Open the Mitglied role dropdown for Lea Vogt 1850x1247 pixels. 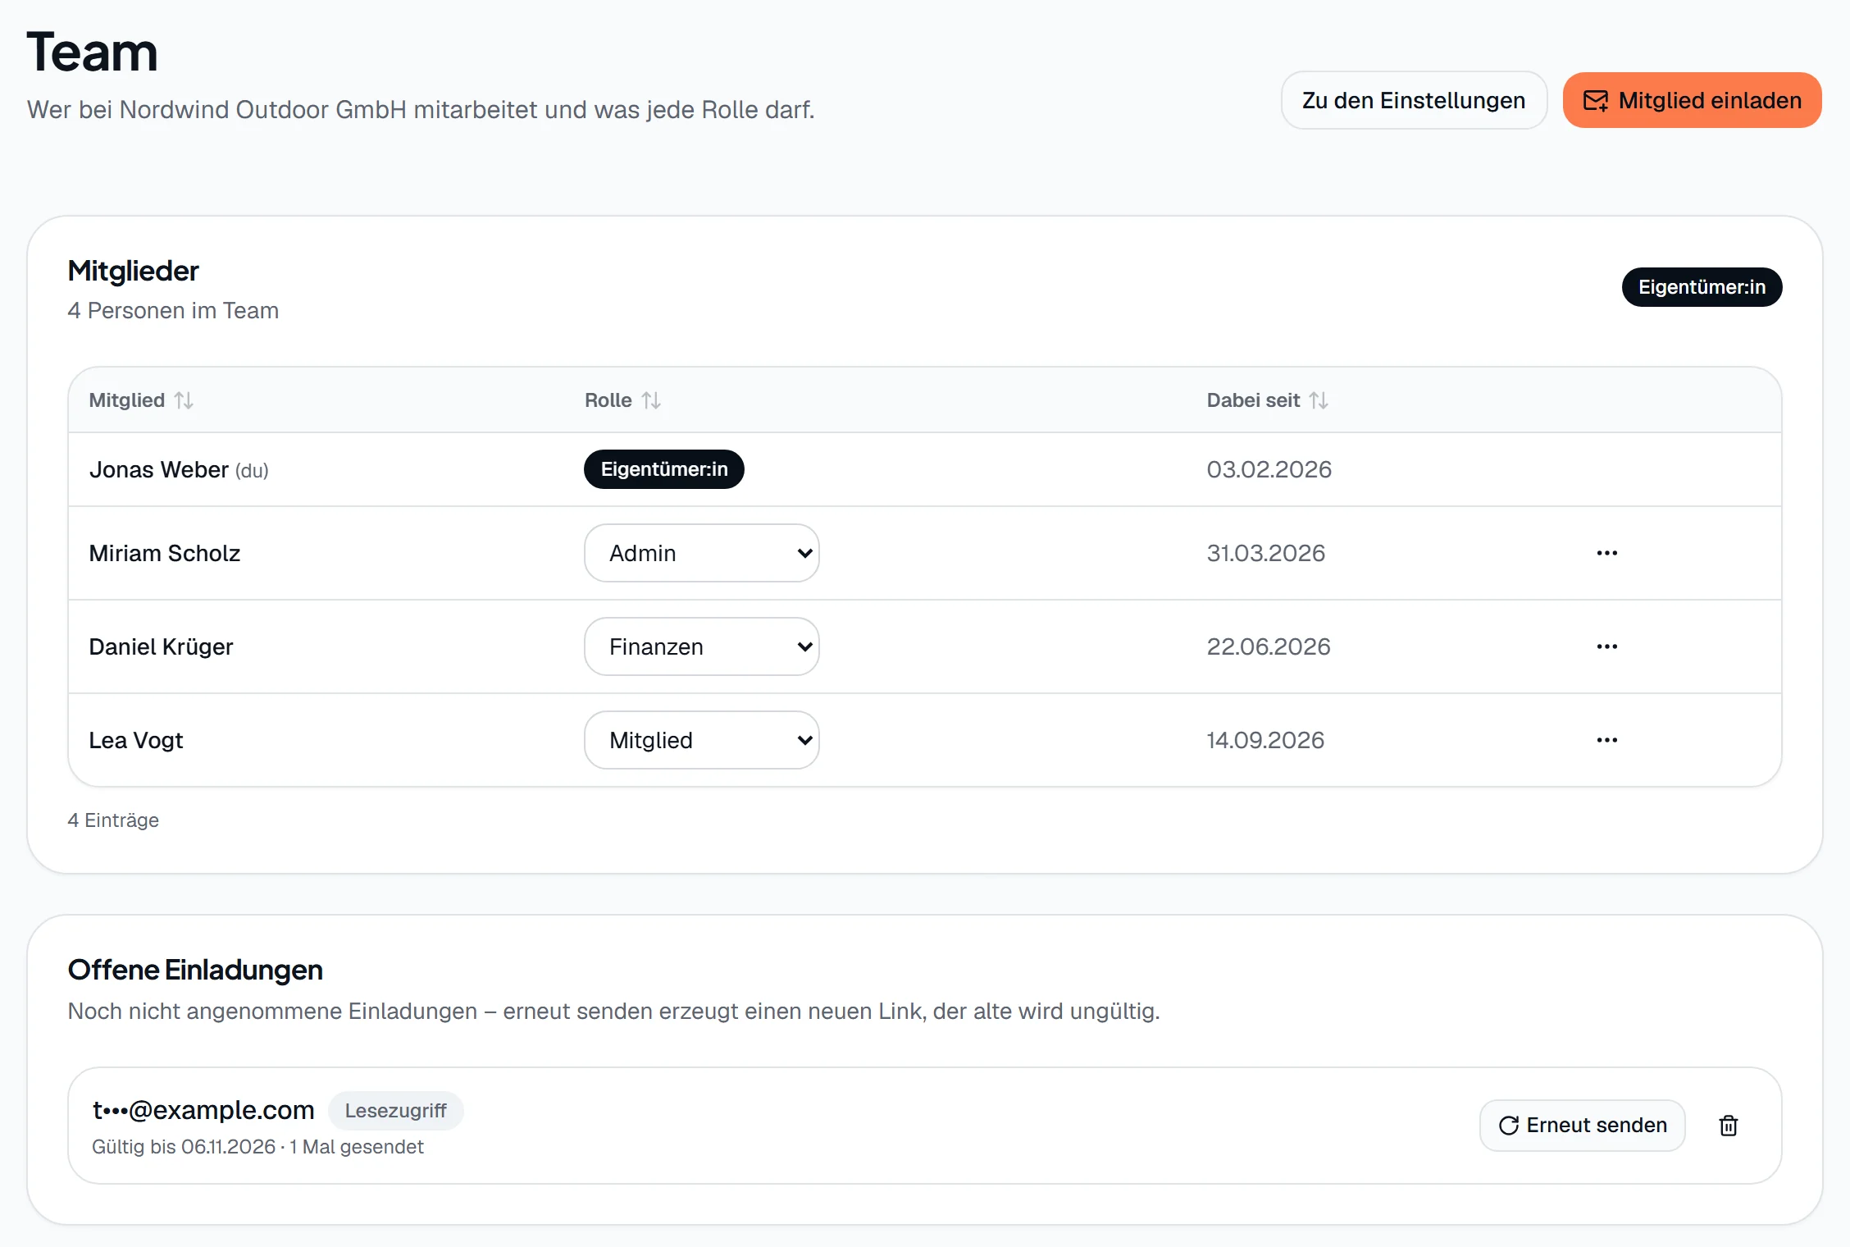pos(702,740)
